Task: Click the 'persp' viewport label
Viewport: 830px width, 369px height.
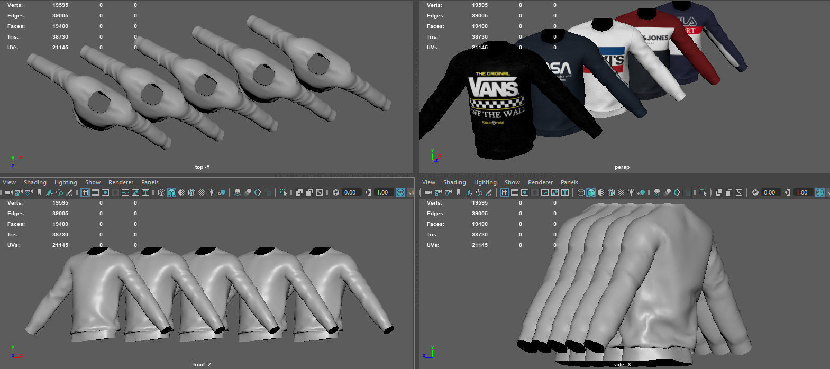Action: pos(622,167)
